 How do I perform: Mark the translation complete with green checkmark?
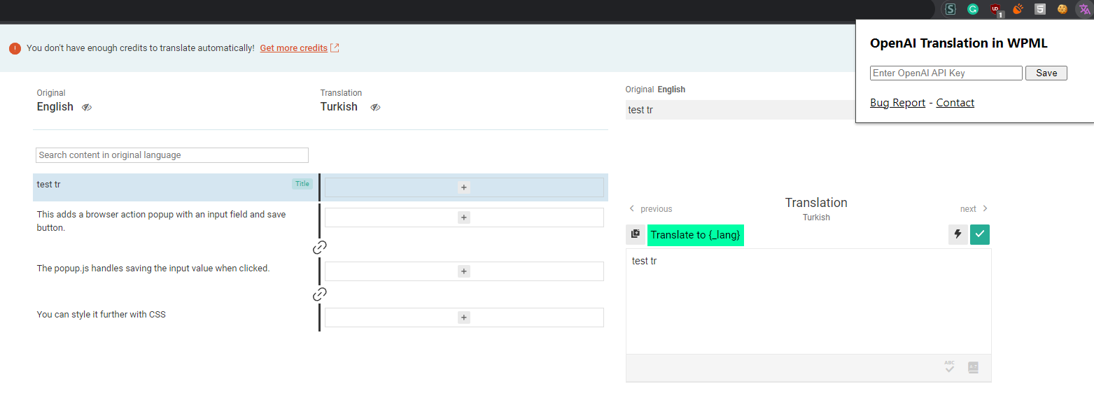(979, 234)
